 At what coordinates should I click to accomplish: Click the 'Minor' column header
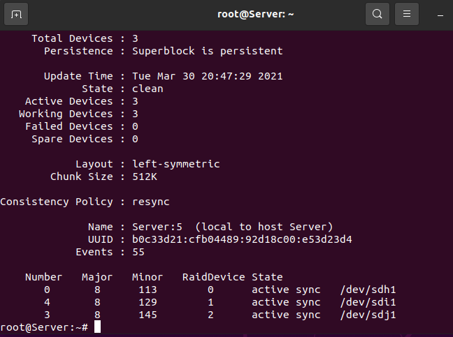[148, 277]
